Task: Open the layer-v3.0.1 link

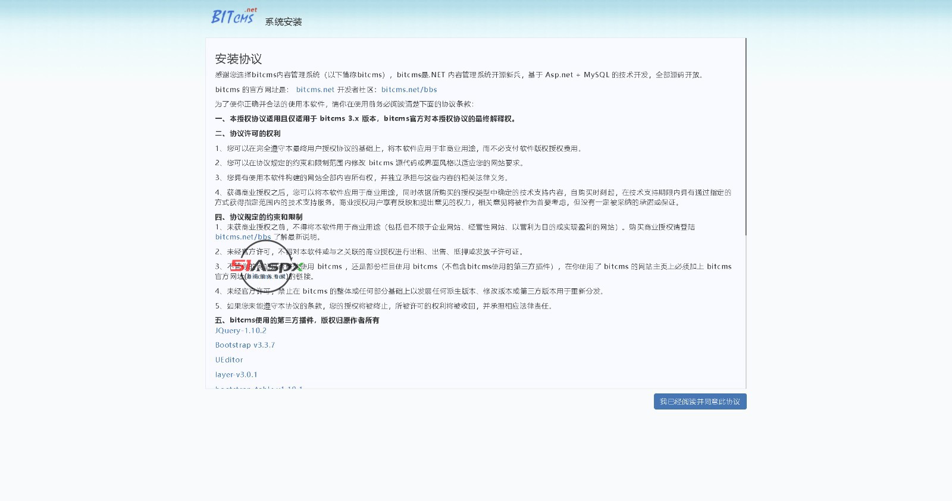Action: coord(236,375)
